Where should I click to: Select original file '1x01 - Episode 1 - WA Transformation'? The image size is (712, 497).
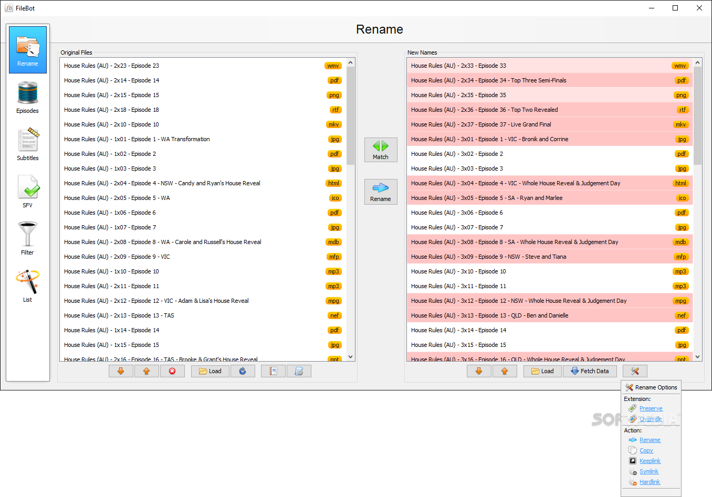(203, 139)
